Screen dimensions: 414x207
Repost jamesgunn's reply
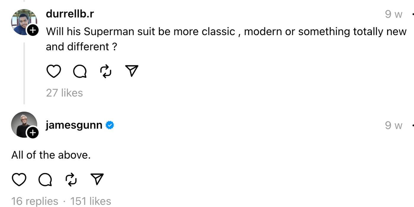point(71,179)
